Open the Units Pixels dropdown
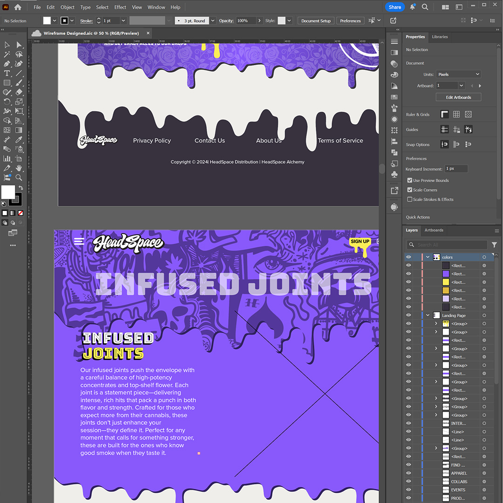 click(458, 74)
